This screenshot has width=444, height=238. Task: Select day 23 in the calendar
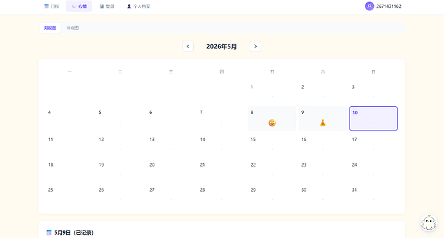322,170
